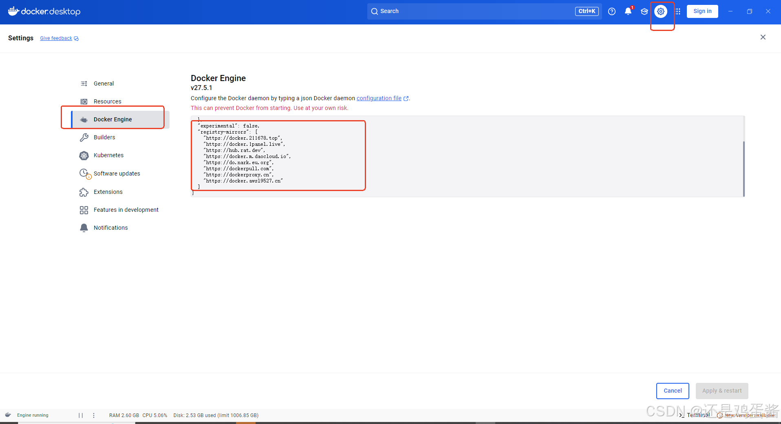Open the Resources settings section
The image size is (781, 424).
107,101
